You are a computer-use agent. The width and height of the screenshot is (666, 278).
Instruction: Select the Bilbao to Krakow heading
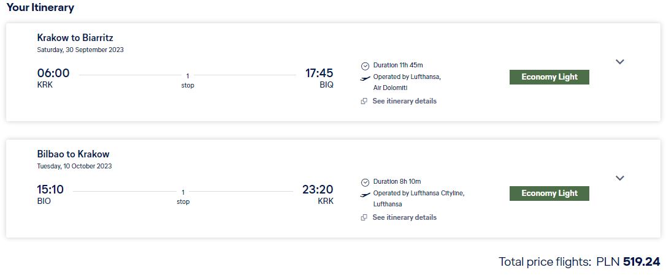73,154
